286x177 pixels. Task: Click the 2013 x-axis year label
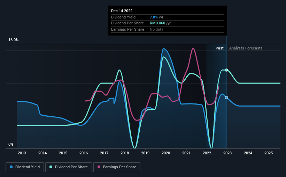(22, 153)
